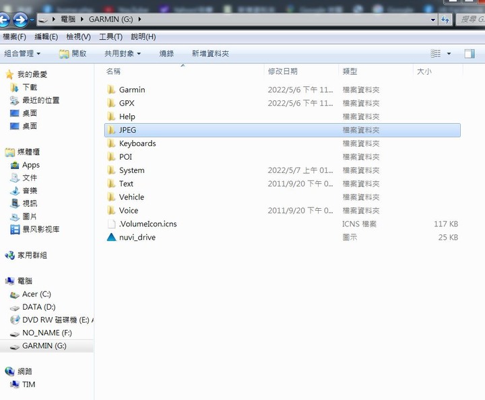
Task: Open the Acer (C:) drive
Action: pyautogui.click(x=36, y=294)
